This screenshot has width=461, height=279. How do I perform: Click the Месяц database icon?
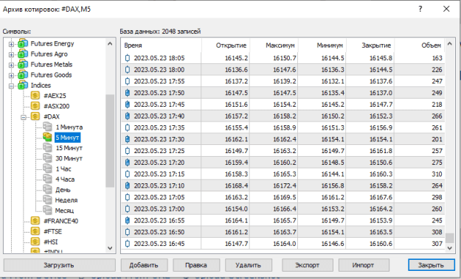pos(47,211)
